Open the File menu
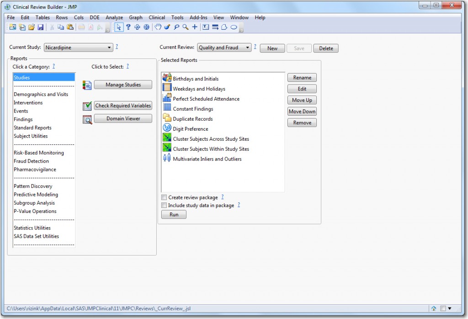 tap(11, 17)
